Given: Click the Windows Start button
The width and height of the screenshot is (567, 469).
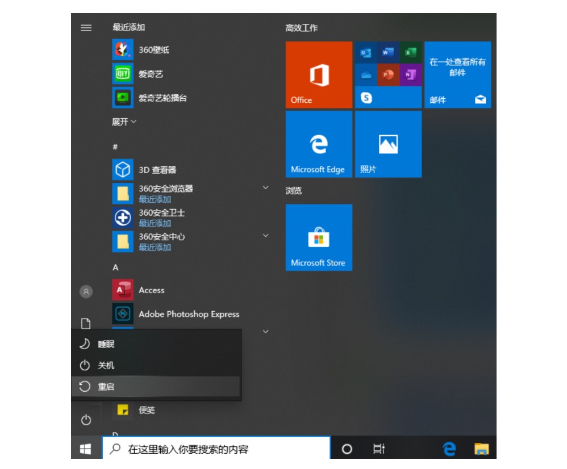Looking at the screenshot, I should [86, 449].
